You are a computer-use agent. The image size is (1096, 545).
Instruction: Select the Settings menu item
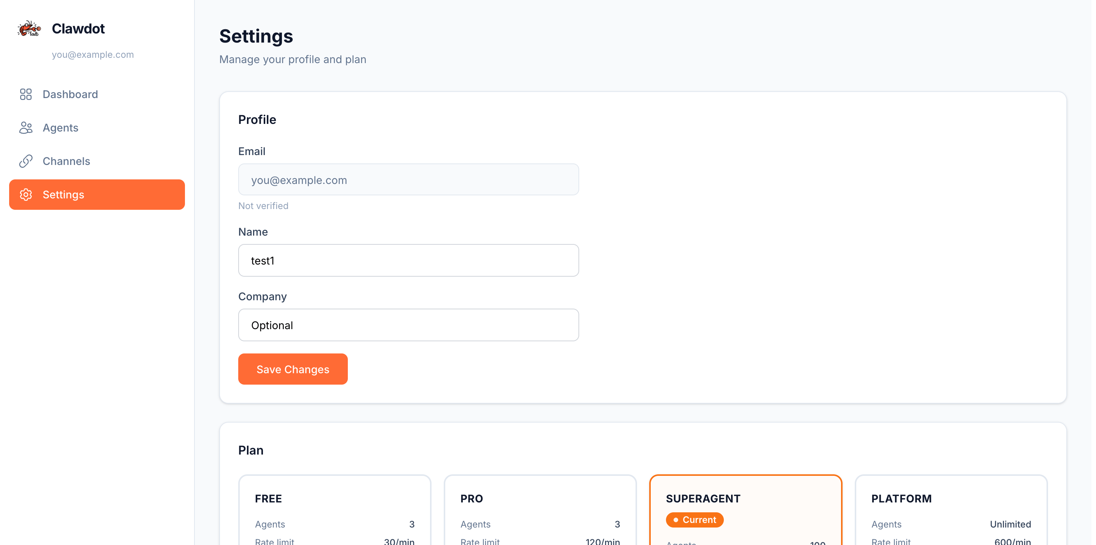pos(97,195)
